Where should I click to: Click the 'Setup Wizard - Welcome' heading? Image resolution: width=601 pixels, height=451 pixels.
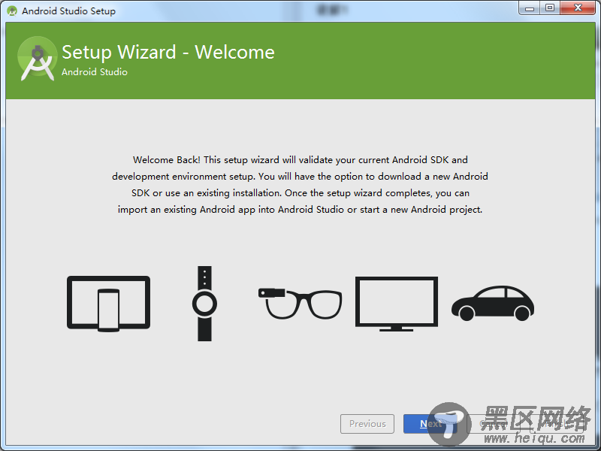point(168,52)
